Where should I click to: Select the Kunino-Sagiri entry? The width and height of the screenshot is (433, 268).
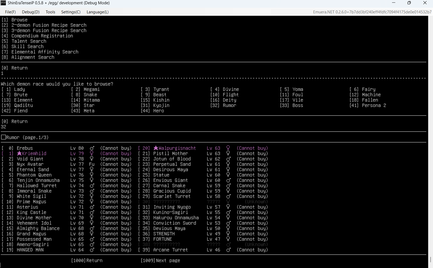[x=203, y=212]
